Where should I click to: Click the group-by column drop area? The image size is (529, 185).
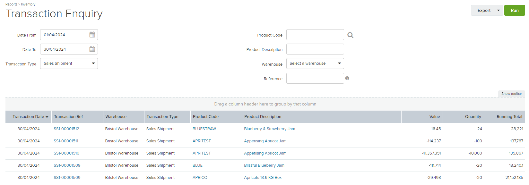(x=265, y=104)
